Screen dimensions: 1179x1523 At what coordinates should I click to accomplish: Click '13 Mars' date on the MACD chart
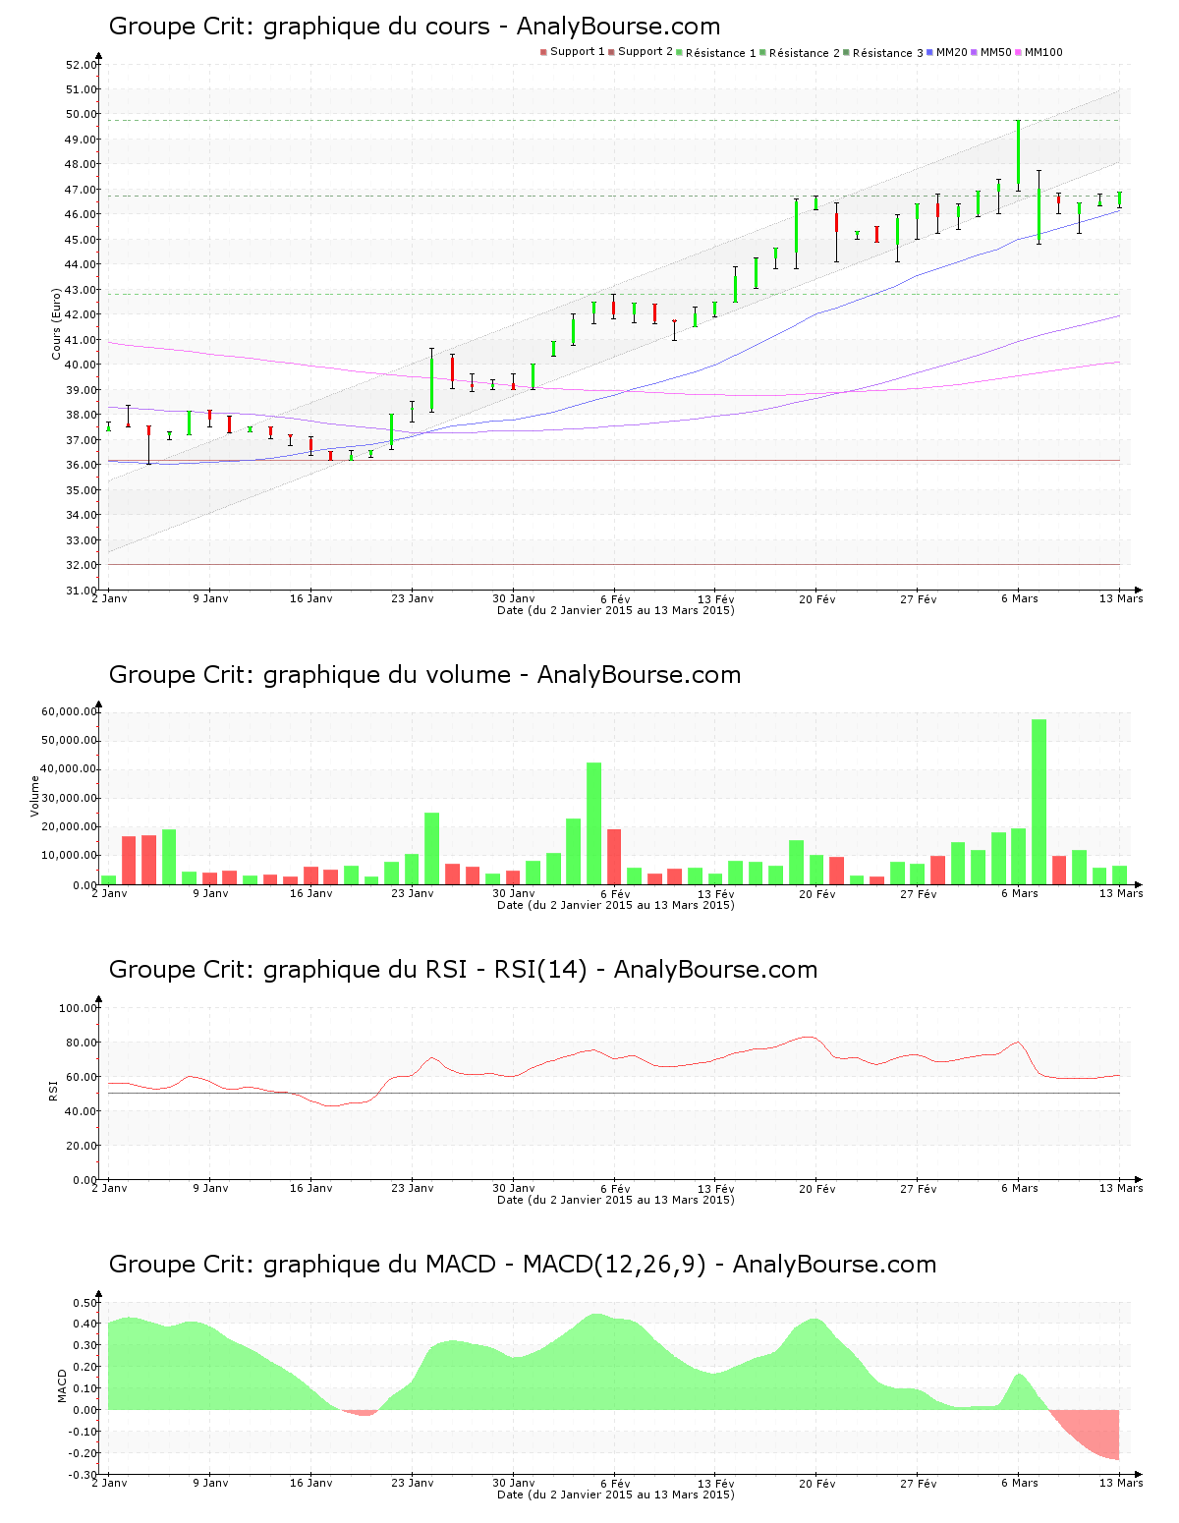coord(1121,1483)
